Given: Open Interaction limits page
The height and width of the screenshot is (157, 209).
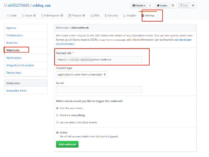Looking at the screenshot, I should [26, 90].
